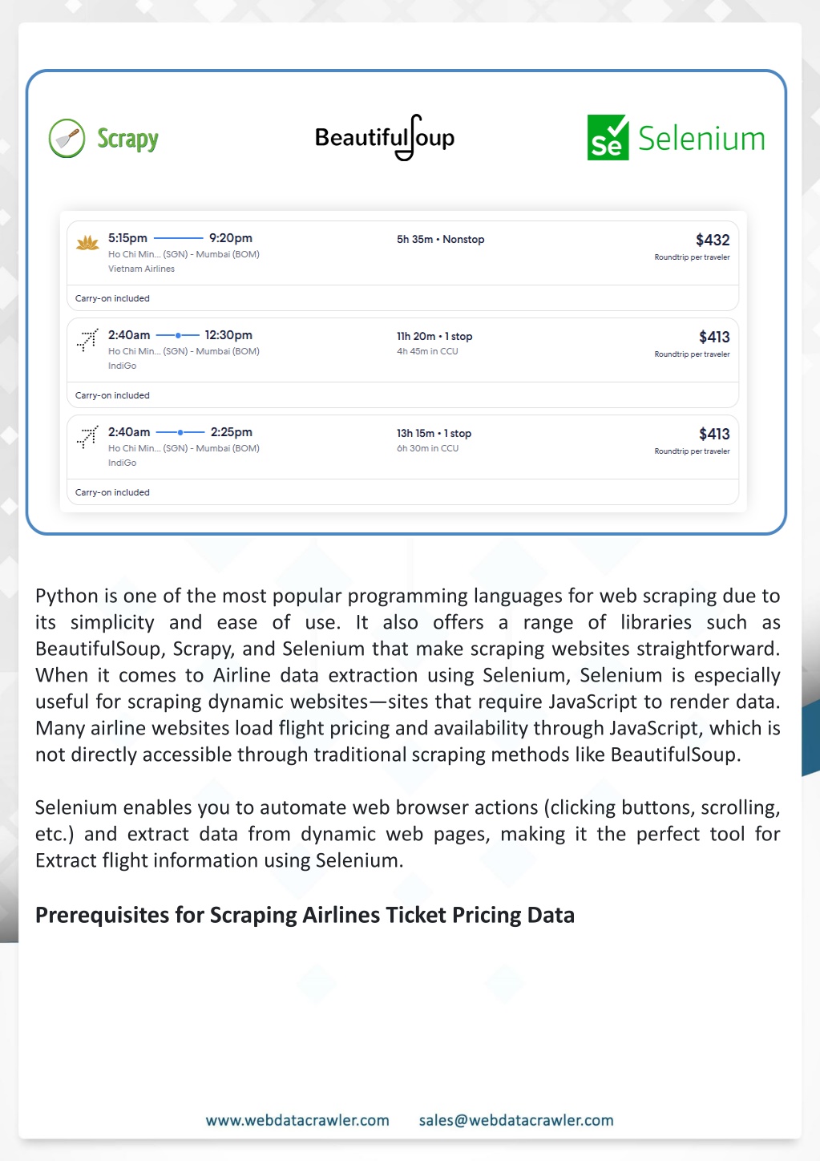Click the Scrapy green text label
Image resolution: width=820 pixels, height=1161 pixels.
[127, 139]
